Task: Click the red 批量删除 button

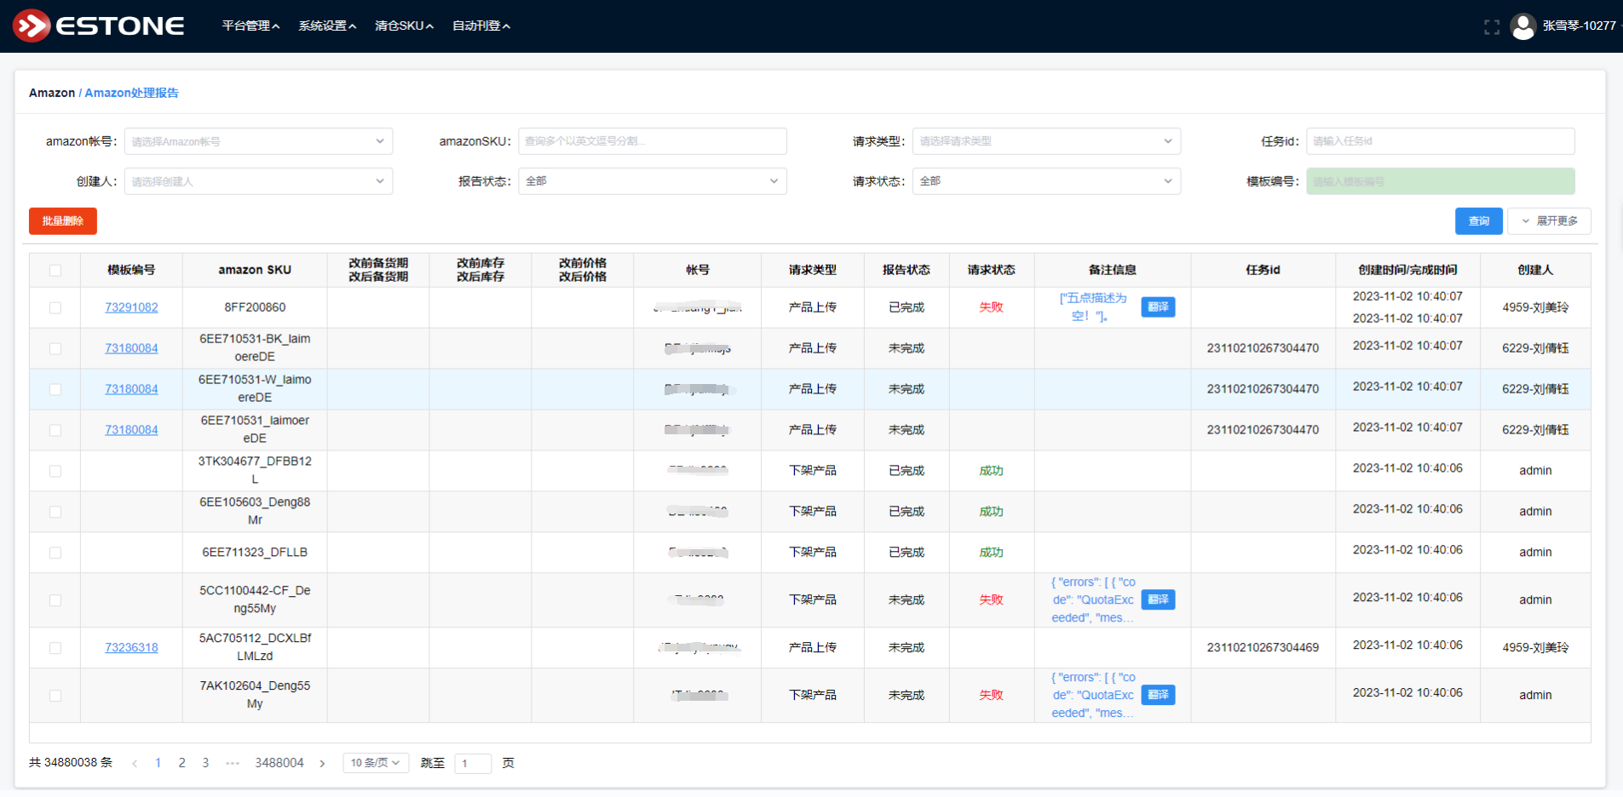Action: 63,221
